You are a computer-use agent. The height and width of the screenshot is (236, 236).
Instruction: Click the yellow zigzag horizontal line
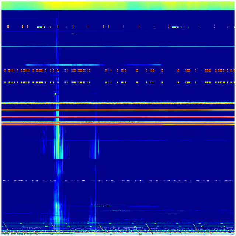(118, 103)
